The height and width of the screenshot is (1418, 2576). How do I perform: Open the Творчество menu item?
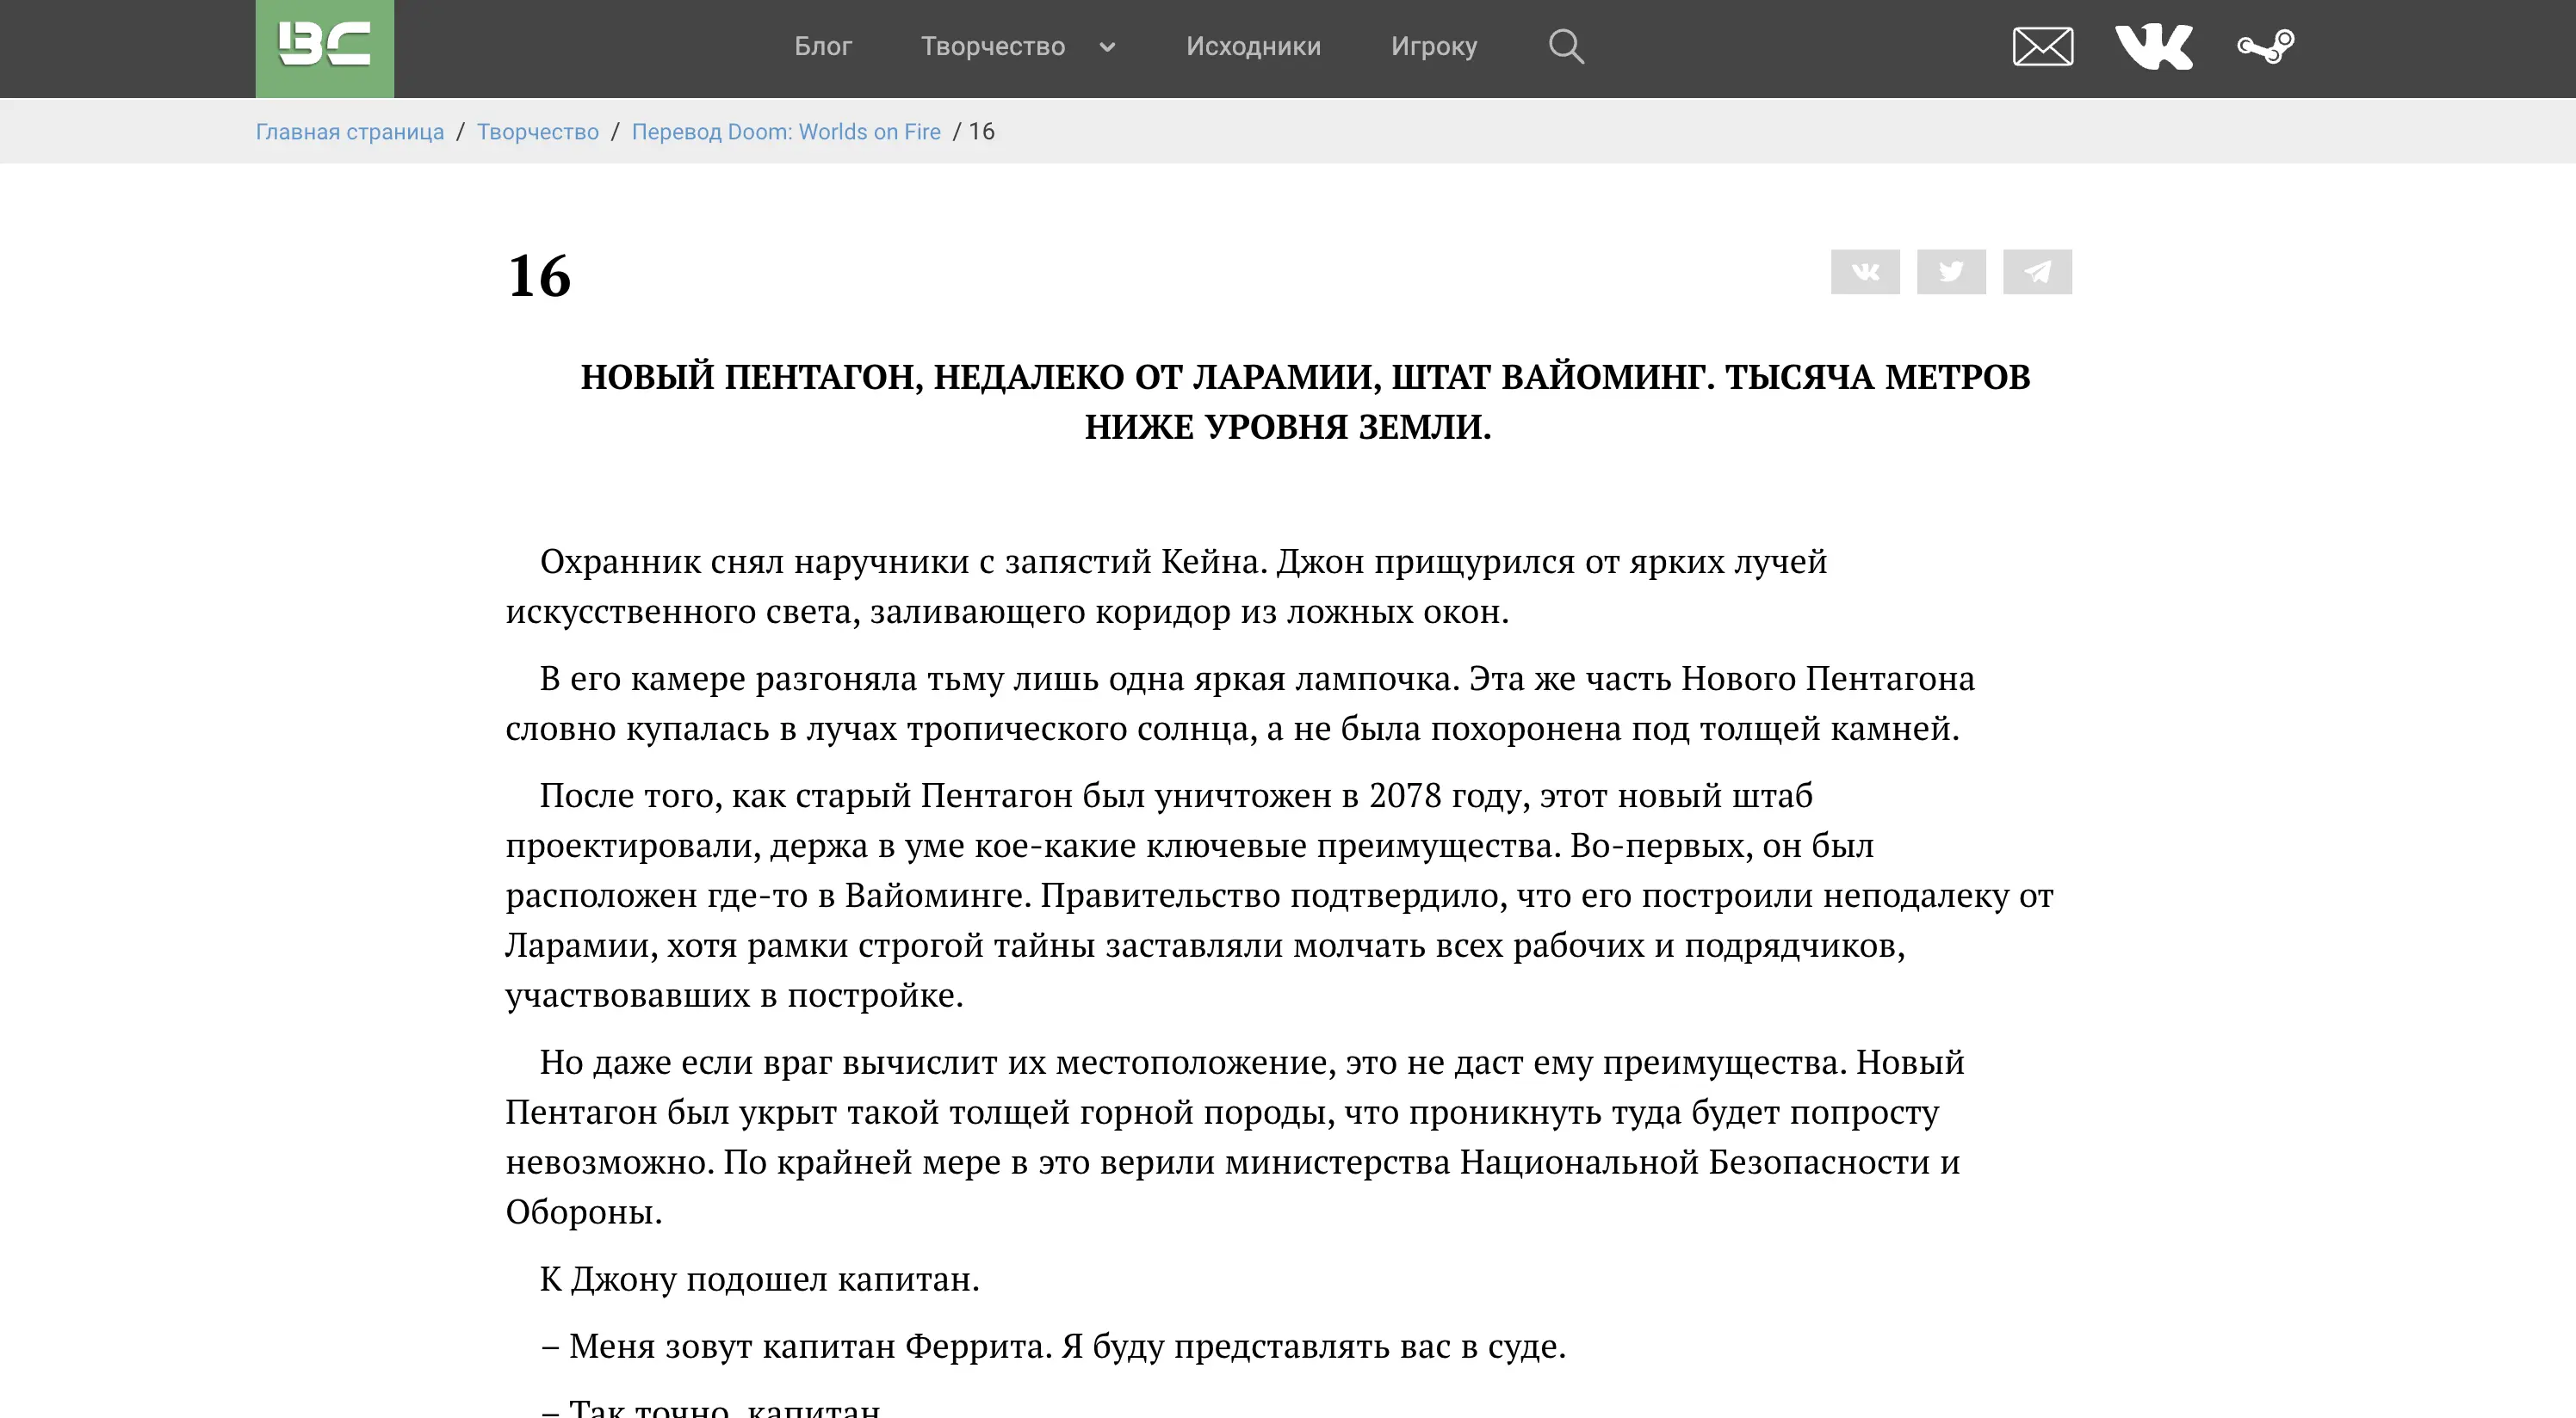993,47
